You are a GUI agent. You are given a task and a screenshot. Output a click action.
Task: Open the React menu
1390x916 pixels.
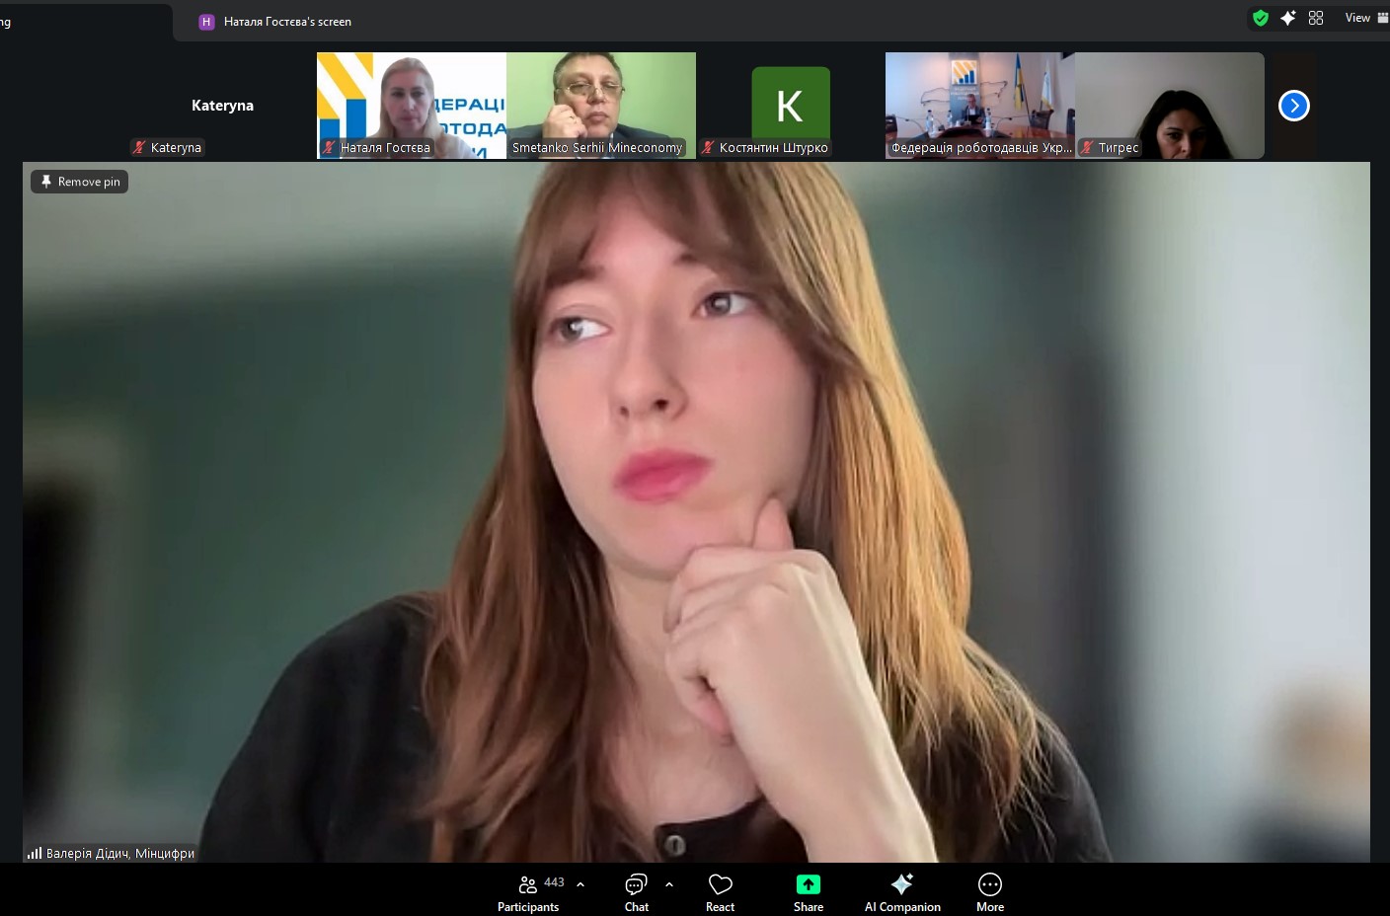pyautogui.click(x=721, y=892)
